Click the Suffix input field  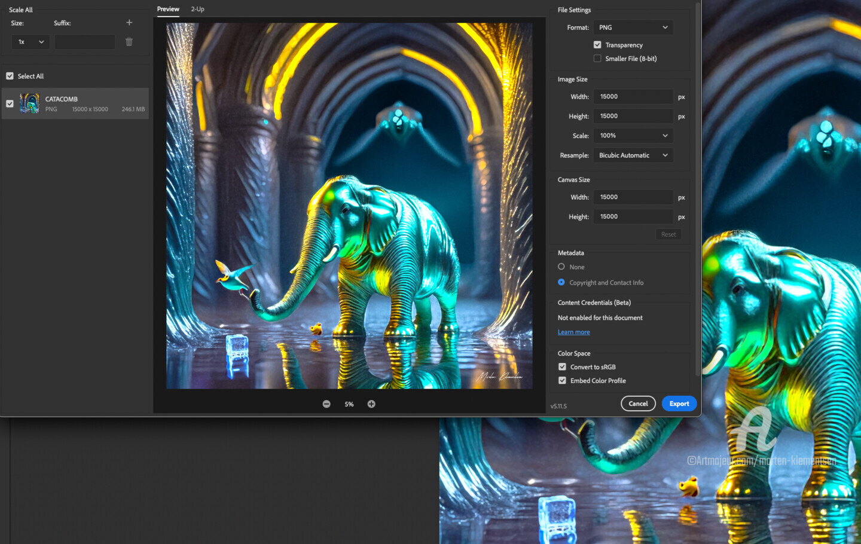pyautogui.click(x=85, y=42)
